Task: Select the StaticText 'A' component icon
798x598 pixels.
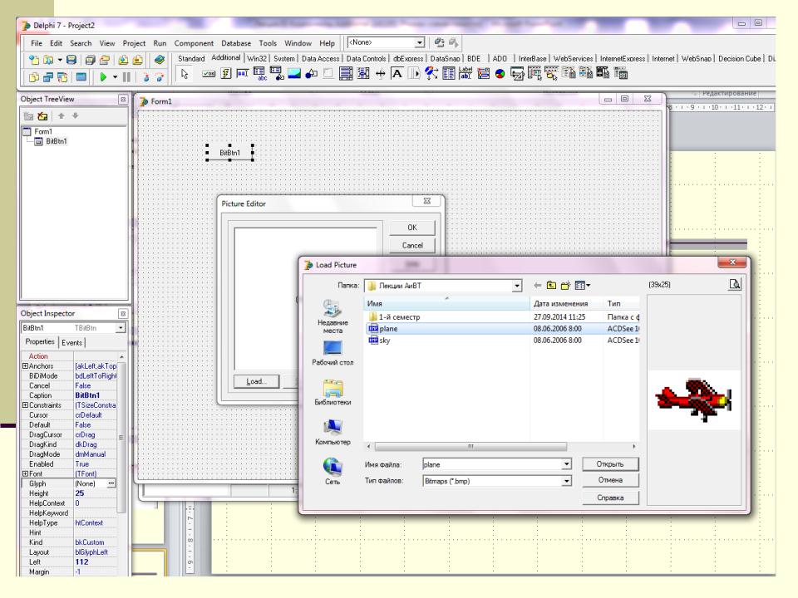Action: (x=397, y=74)
